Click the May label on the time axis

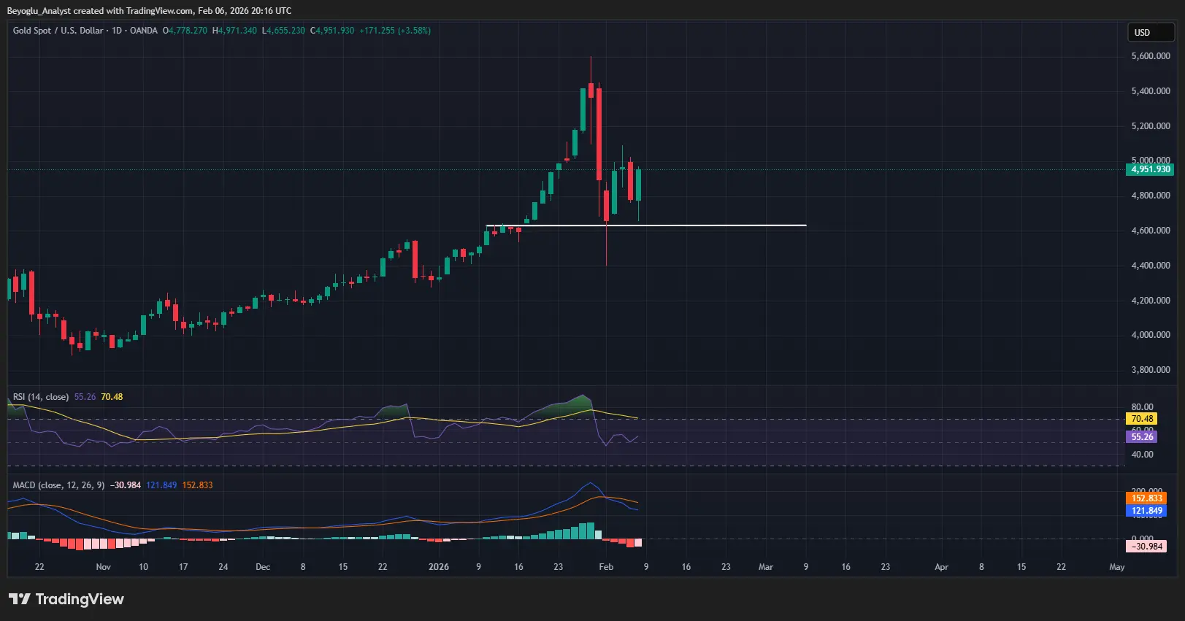coord(1117,567)
